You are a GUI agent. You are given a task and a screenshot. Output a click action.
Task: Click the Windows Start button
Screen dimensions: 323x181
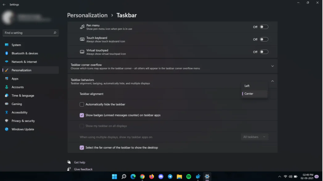click(114, 177)
